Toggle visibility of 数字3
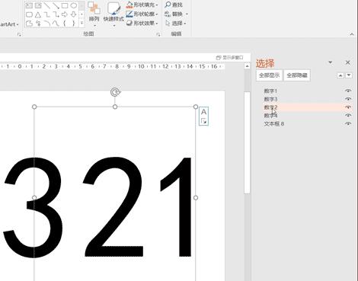Screen dimensions: 358x281 click(x=348, y=99)
